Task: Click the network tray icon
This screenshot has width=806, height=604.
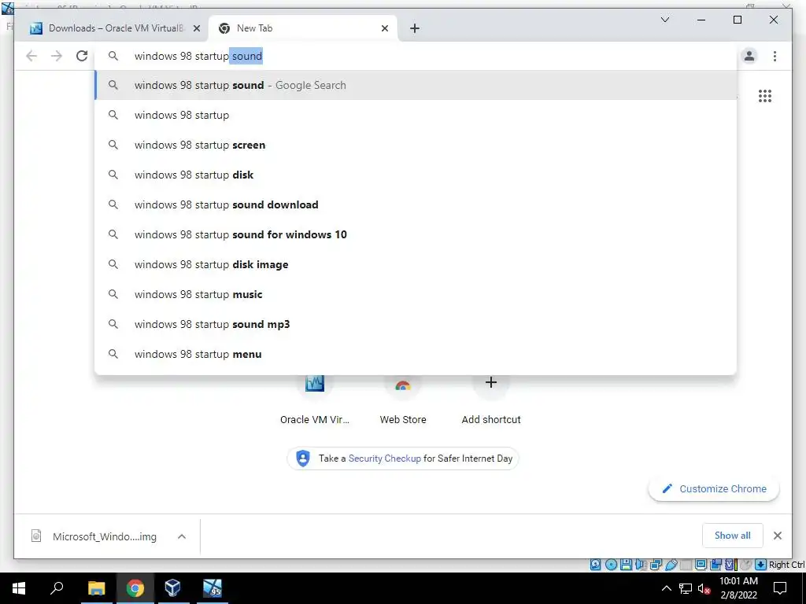Action: tap(686, 588)
